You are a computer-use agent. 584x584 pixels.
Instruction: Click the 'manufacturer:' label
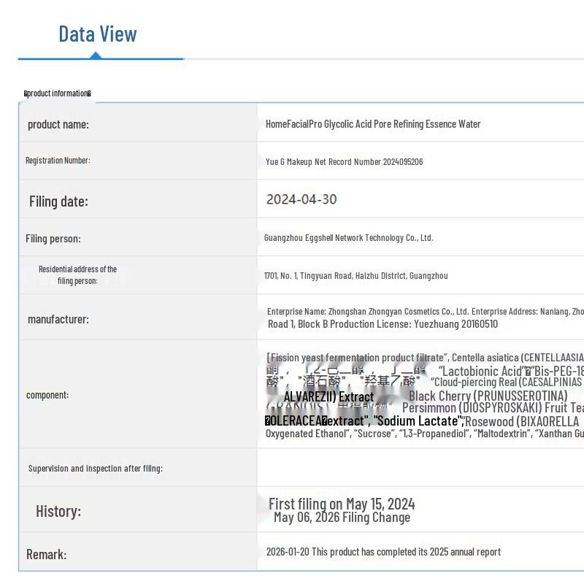[x=58, y=319]
